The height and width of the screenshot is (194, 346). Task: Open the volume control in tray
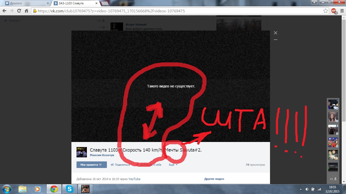pos(307,189)
